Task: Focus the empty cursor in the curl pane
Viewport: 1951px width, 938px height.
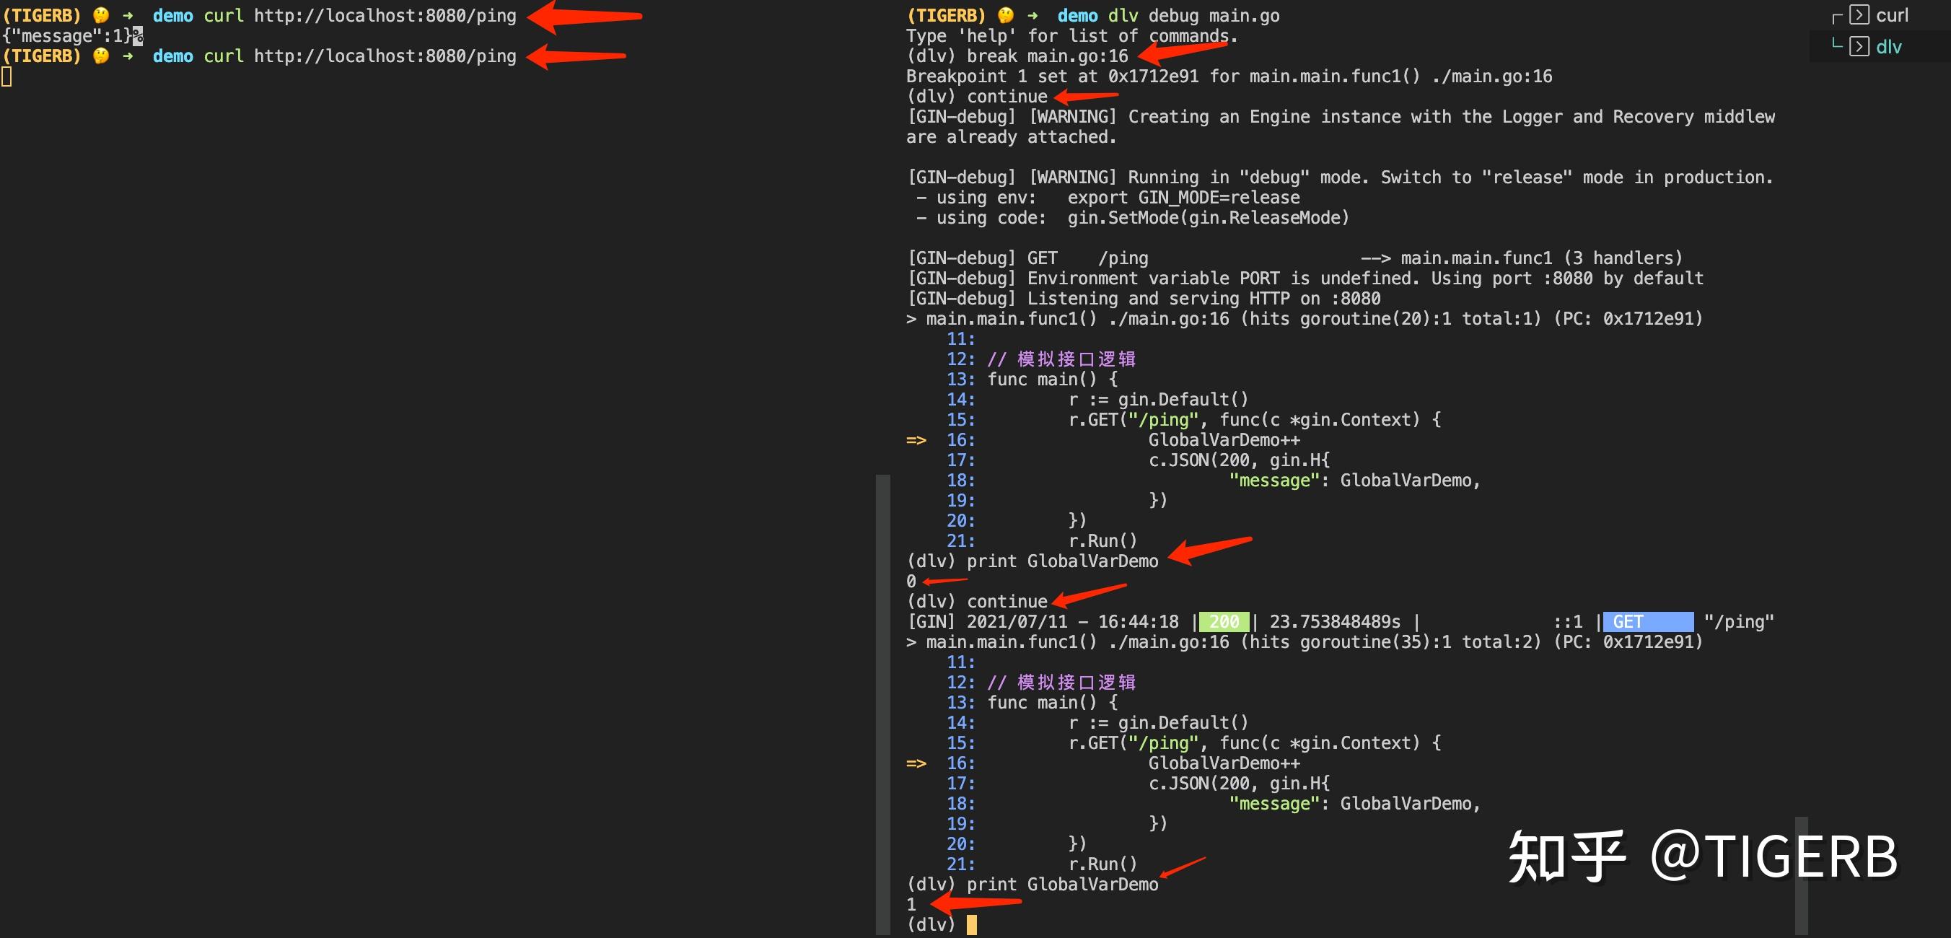Action: (x=6, y=76)
